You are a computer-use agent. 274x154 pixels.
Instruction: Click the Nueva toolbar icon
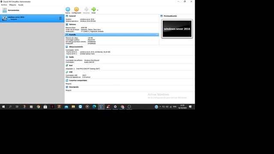click(68, 10)
